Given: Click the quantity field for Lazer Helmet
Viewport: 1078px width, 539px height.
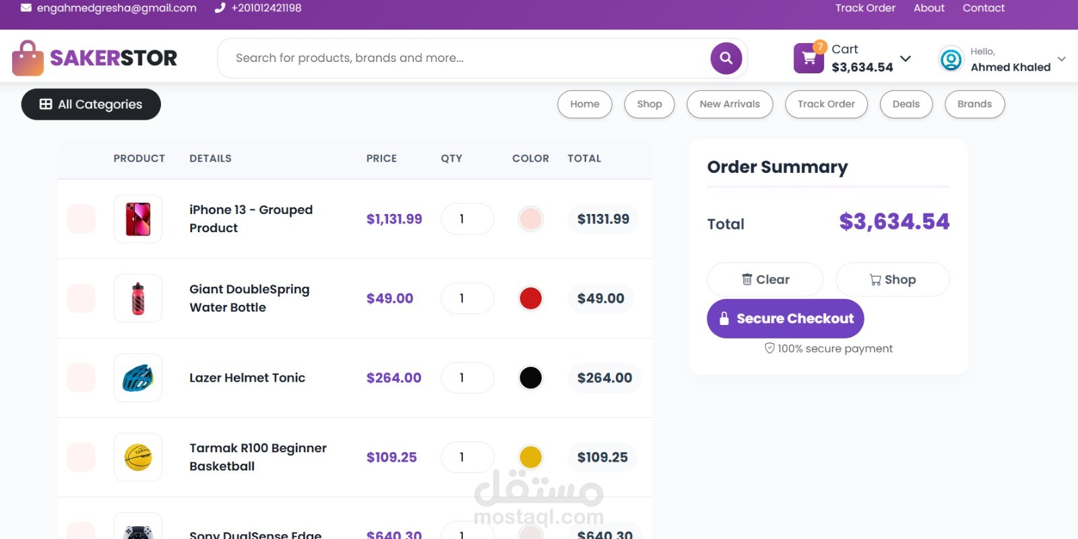Looking at the screenshot, I should coord(468,378).
